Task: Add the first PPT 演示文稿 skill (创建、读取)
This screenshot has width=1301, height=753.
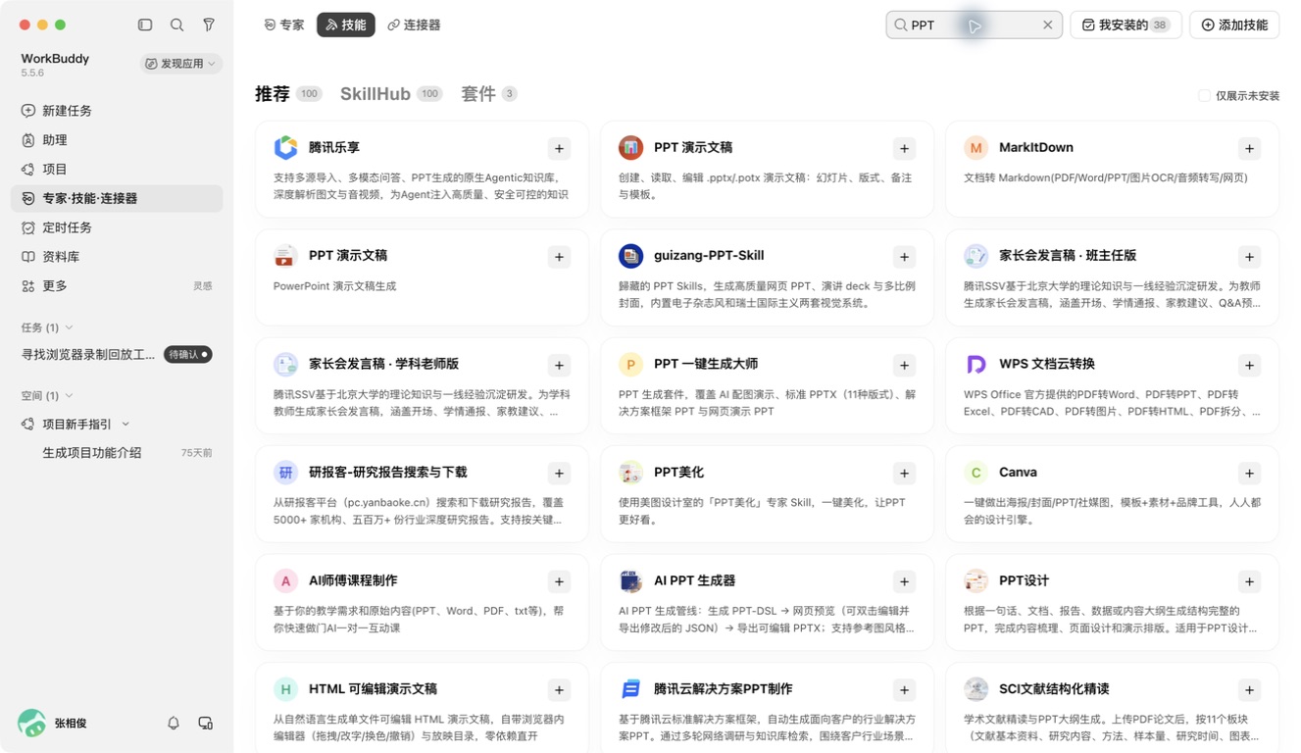Action: point(904,149)
